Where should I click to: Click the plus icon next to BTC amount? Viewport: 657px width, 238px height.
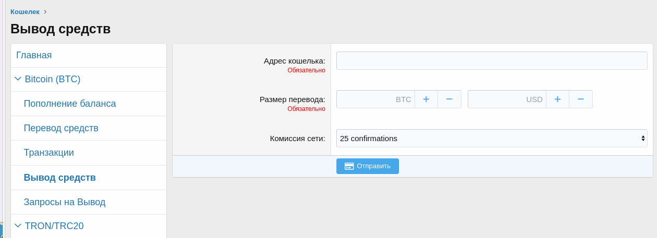pos(426,99)
